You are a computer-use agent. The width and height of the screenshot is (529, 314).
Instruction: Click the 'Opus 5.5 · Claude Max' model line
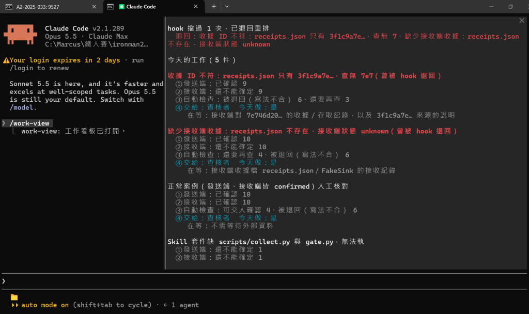coord(86,37)
